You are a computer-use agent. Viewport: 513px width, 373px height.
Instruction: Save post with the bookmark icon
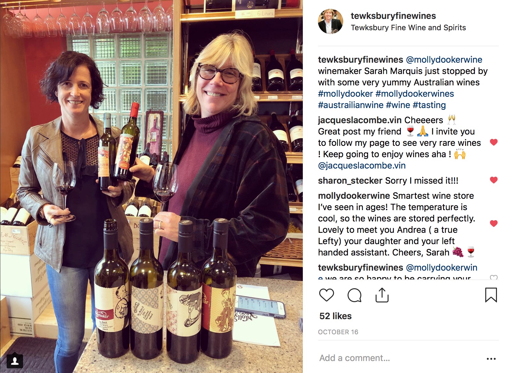[x=491, y=295]
